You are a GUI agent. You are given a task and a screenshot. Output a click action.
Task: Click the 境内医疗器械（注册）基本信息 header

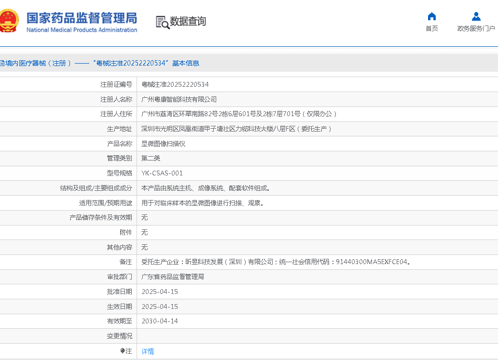tap(99, 63)
